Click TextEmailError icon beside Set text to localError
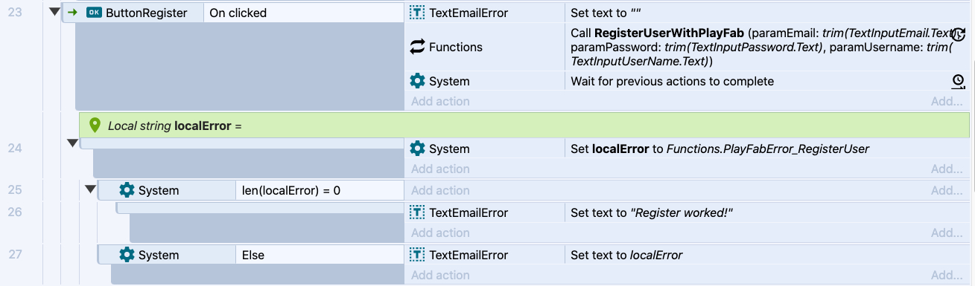The width and height of the screenshot is (975, 286). coord(418,255)
